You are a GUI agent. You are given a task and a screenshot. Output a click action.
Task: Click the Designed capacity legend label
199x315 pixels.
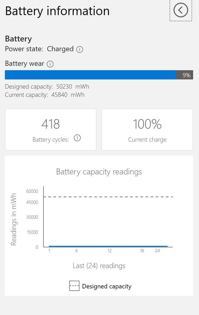click(107, 286)
